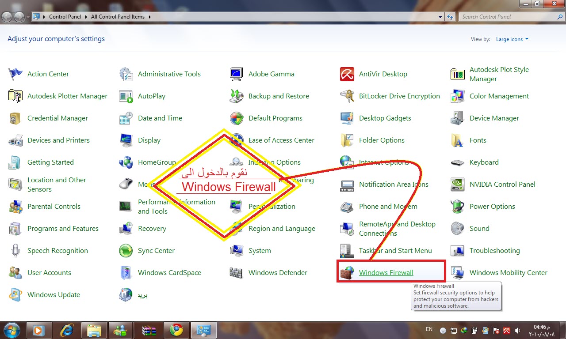Click the Credential Manager safe icon
Image resolution: width=566 pixels, height=339 pixels.
pyautogui.click(x=15, y=118)
